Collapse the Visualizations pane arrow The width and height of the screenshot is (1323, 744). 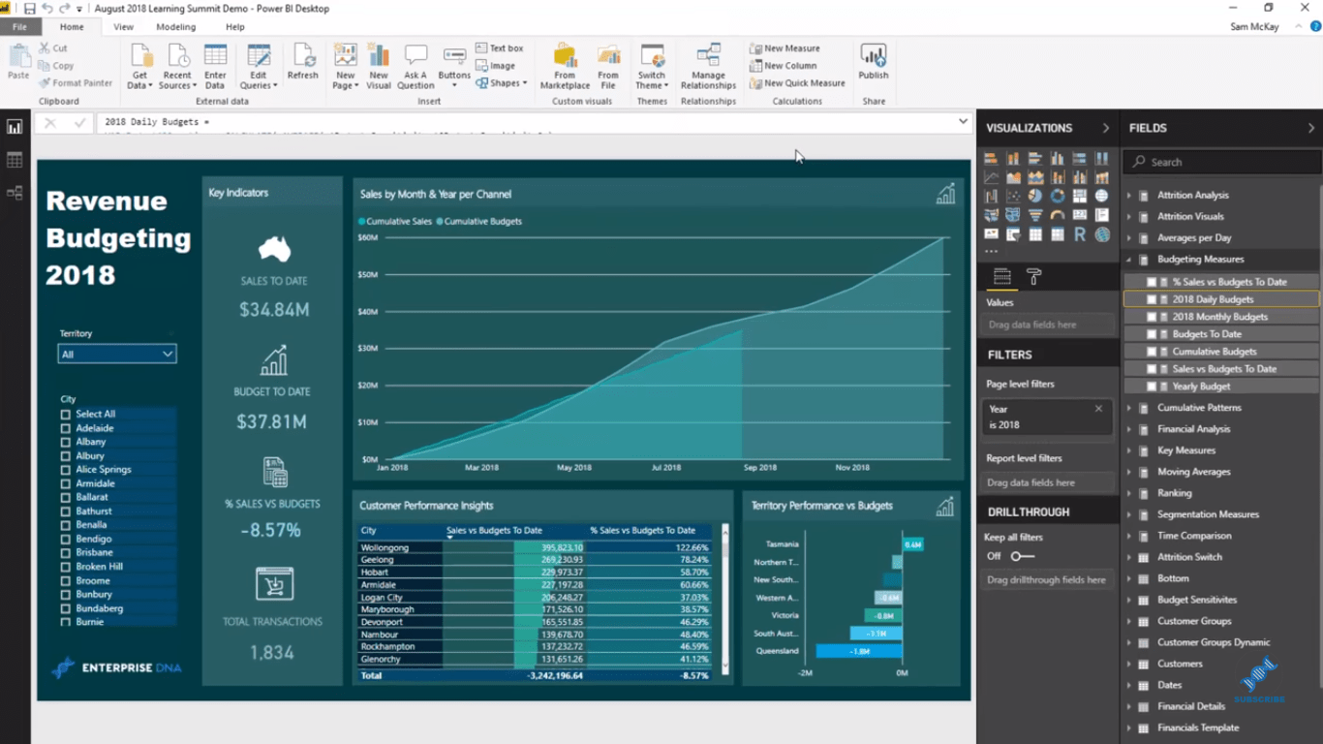(1105, 128)
